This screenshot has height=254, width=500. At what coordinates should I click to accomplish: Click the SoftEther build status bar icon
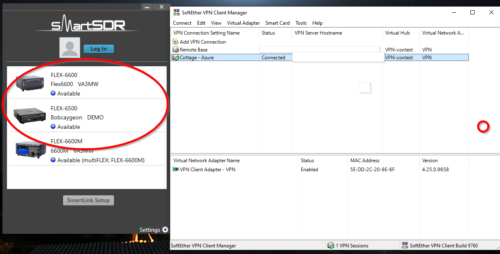point(405,246)
